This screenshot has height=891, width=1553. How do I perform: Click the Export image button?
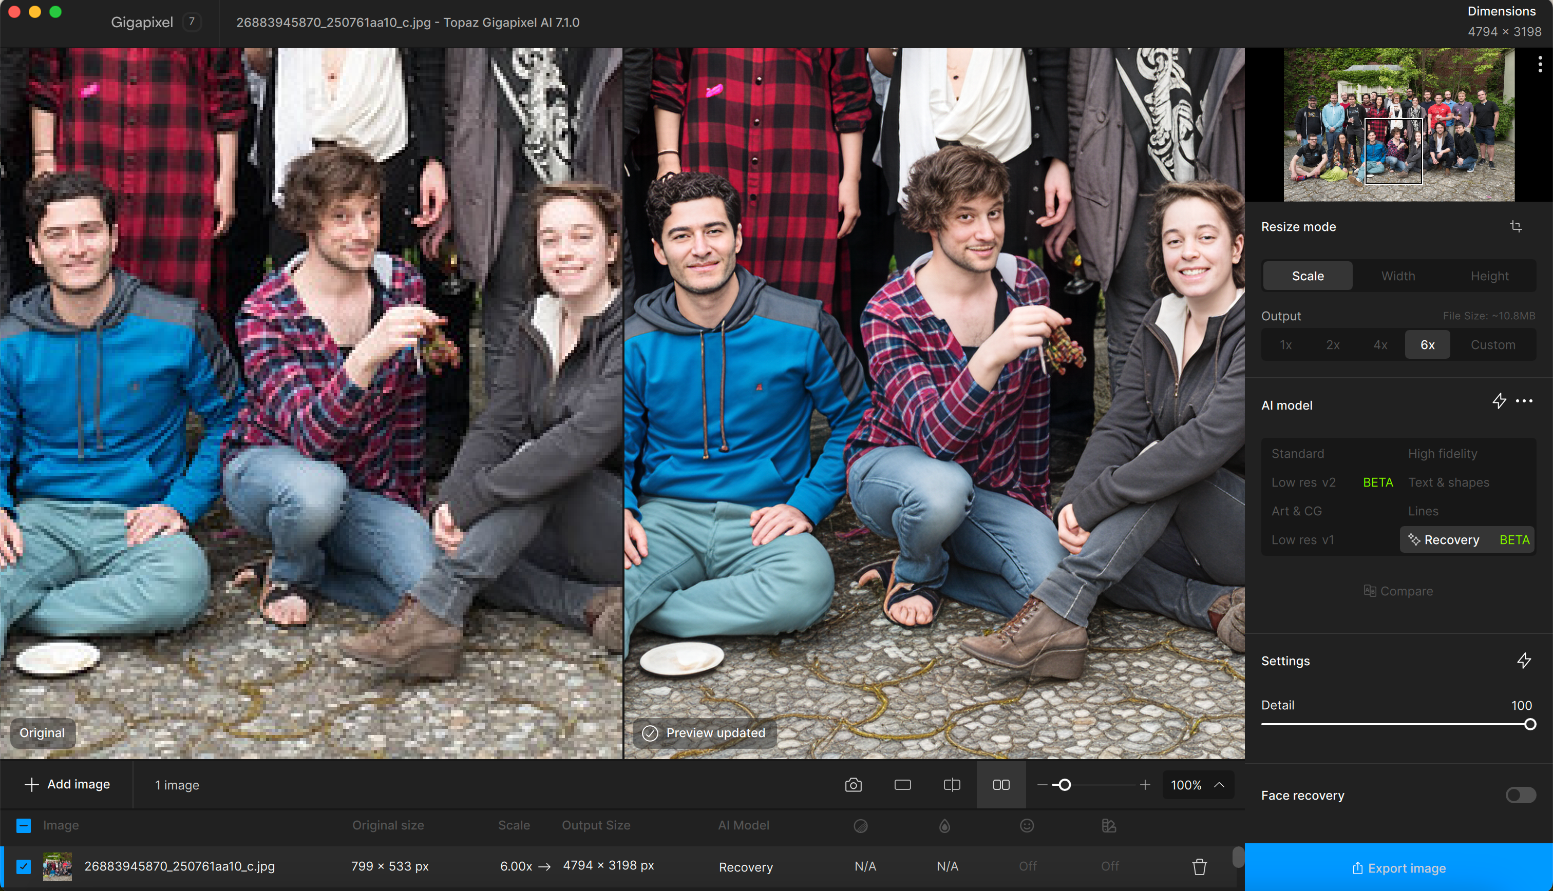pyautogui.click(x=1398, y=868)
